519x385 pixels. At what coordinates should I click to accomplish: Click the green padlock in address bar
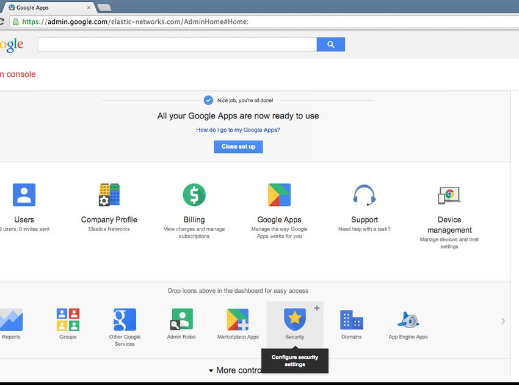coord(15,22)
